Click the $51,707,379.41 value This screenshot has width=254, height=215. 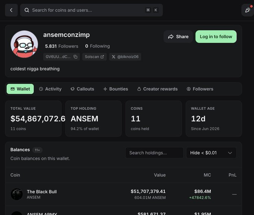pyautogui.click(x=148, y=191)
